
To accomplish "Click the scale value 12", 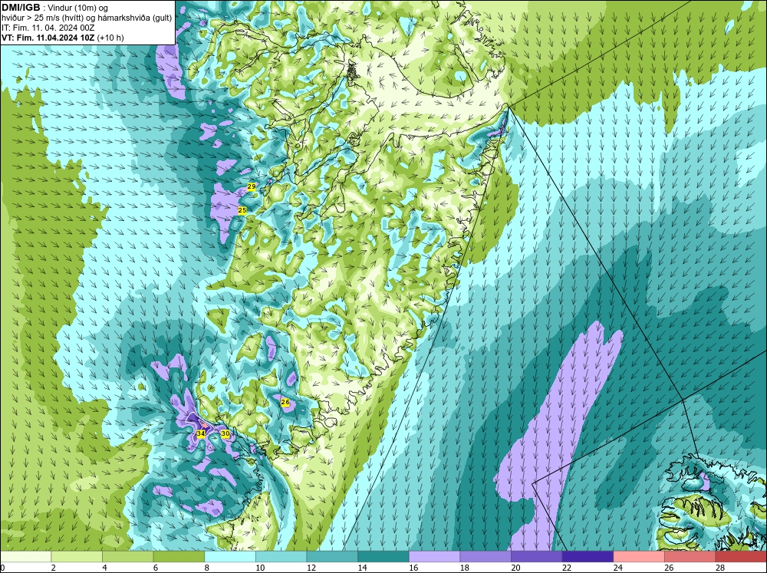I will pyautogui.click(x=311, y=568).
